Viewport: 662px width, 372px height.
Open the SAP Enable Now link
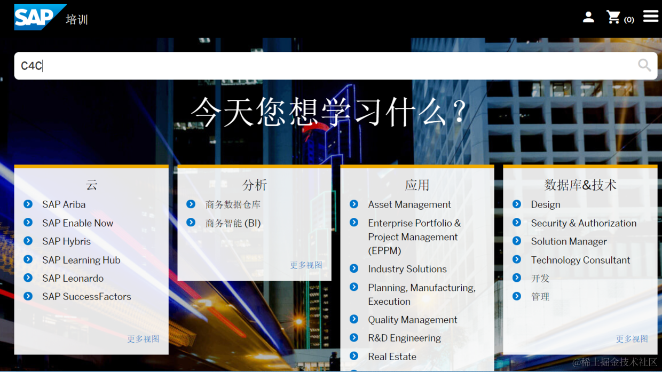point(78,223)
